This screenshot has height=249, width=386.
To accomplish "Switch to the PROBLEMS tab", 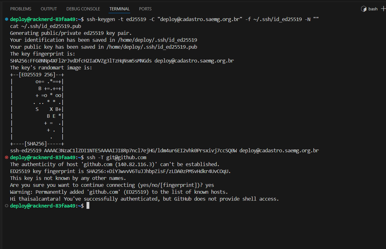I will [21, 9].
